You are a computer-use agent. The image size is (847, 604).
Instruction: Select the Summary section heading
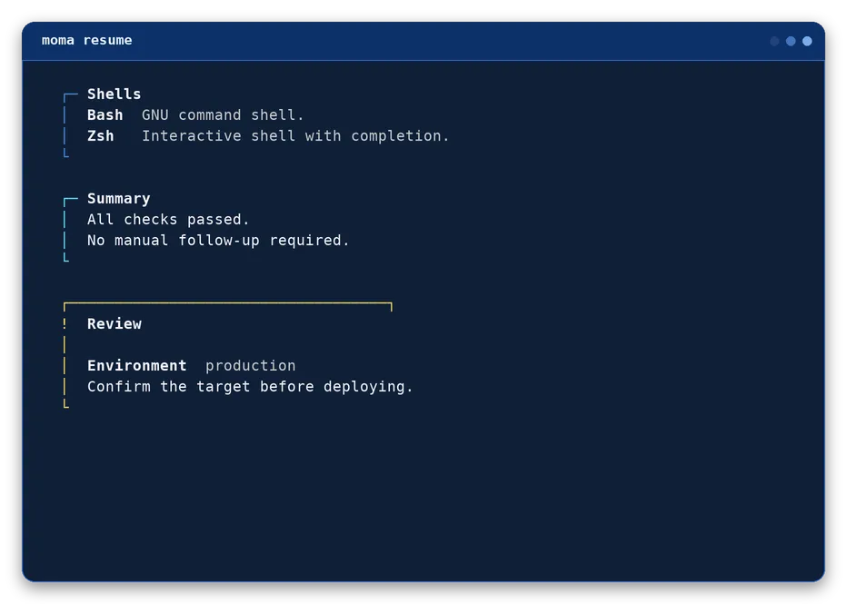(119, 199)
